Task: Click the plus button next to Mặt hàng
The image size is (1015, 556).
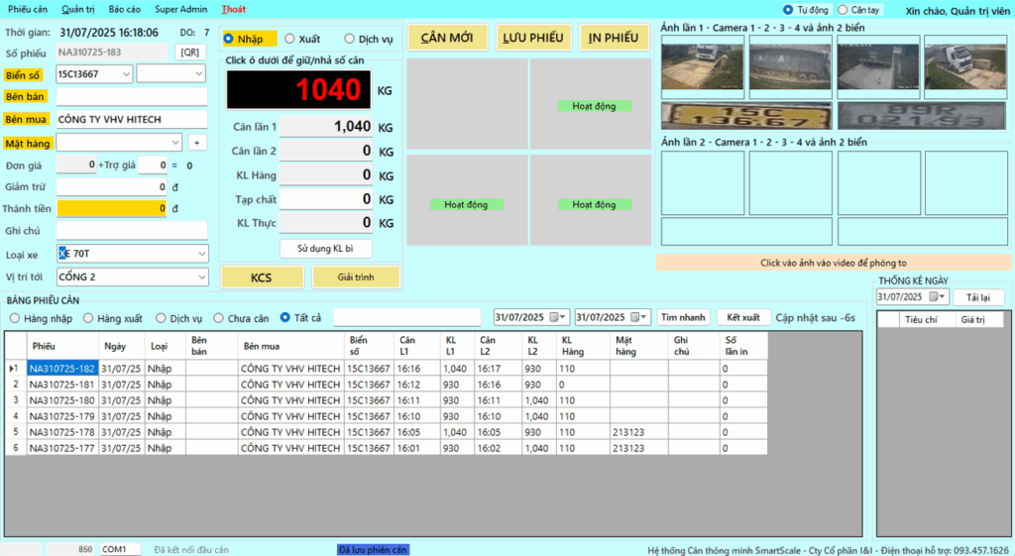Action: [196, 143]
